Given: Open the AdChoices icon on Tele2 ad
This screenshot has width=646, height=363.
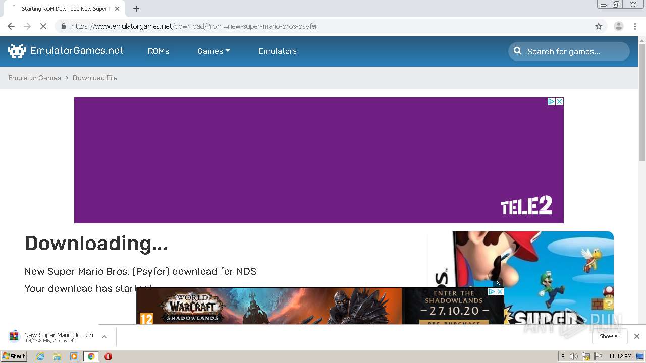Looking at the screenshot, I should (x=552, y=101).
